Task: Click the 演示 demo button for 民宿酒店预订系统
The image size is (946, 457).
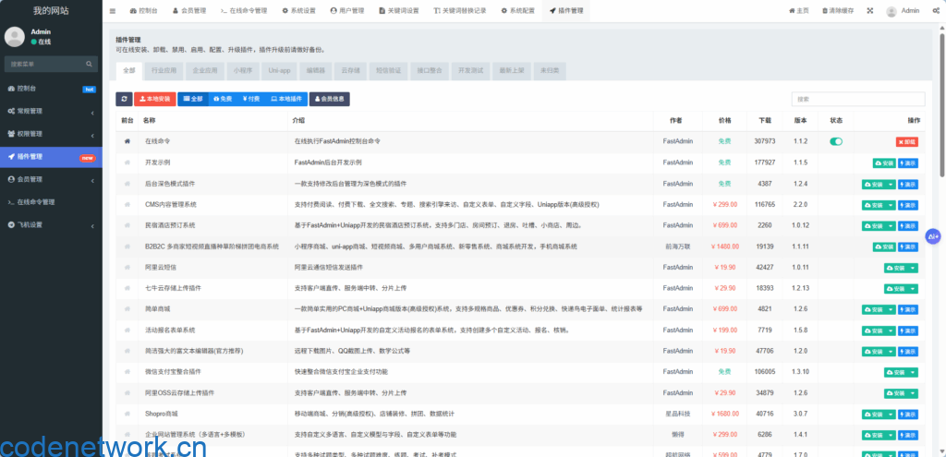Action: (908, 225)
